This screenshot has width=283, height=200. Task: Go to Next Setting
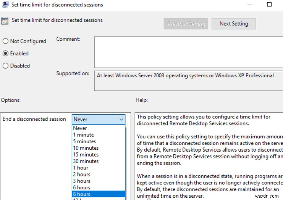(234, 24)
